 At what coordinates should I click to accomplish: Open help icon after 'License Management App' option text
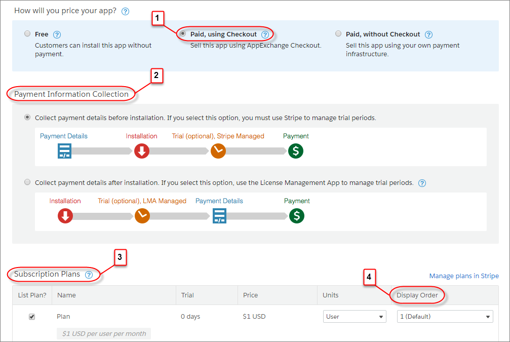422,183
